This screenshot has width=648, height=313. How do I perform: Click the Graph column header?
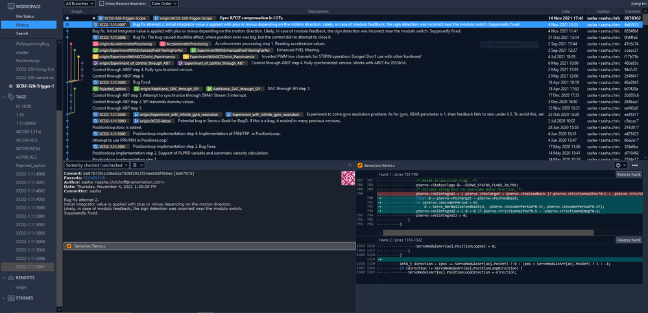77,12
